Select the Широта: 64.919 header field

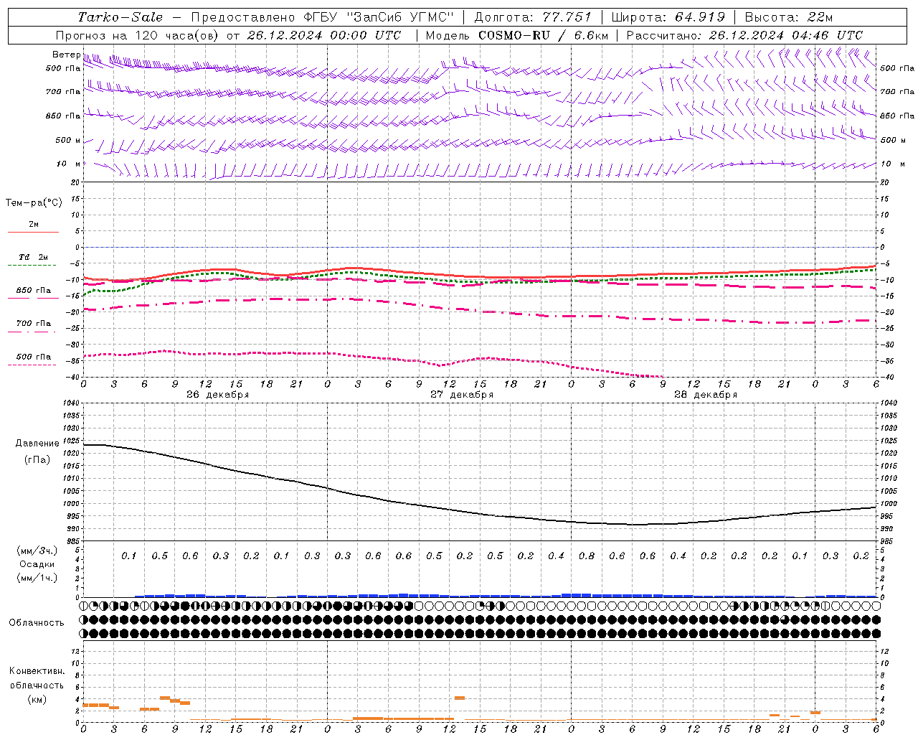(x=668, y=17)
